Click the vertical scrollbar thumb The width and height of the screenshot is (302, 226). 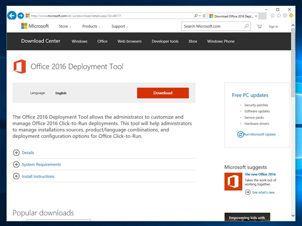coord(293,62)
